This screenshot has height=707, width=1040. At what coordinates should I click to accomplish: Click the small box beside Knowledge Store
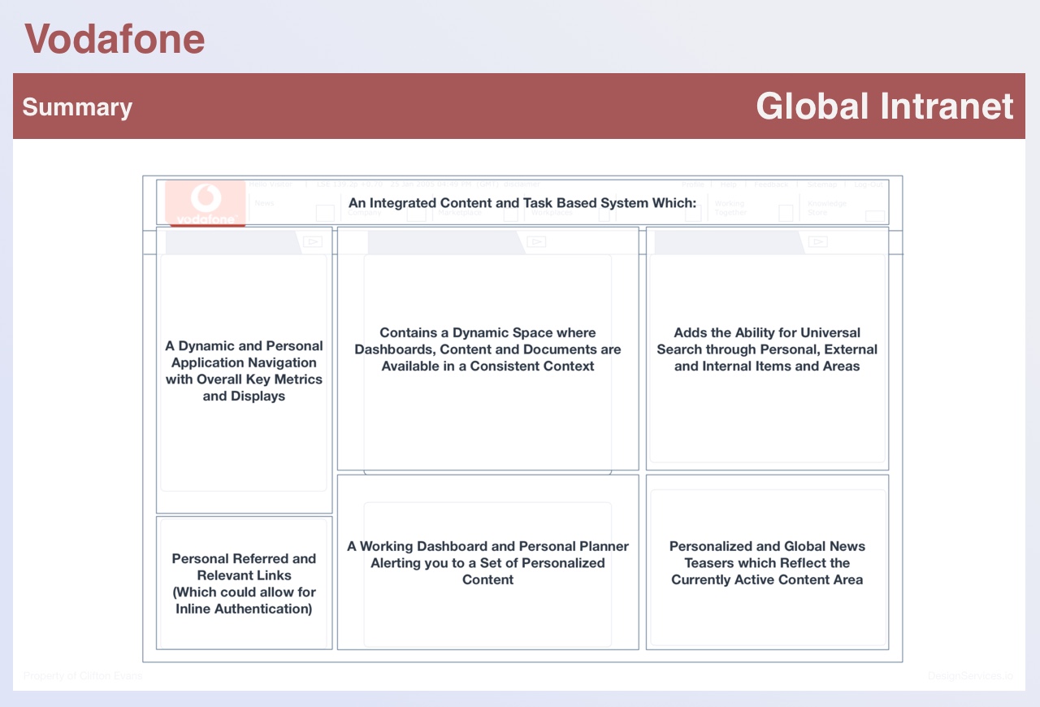(x=875, y=216)
